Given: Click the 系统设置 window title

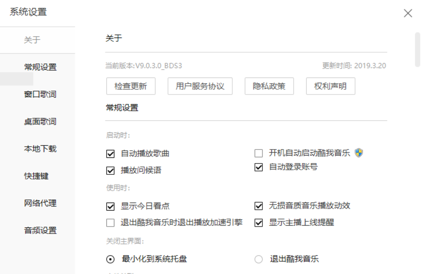Looking at the screenshot, I should pos(29,12).
